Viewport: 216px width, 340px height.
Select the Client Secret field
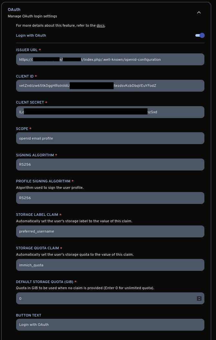(x=110, y=112)
